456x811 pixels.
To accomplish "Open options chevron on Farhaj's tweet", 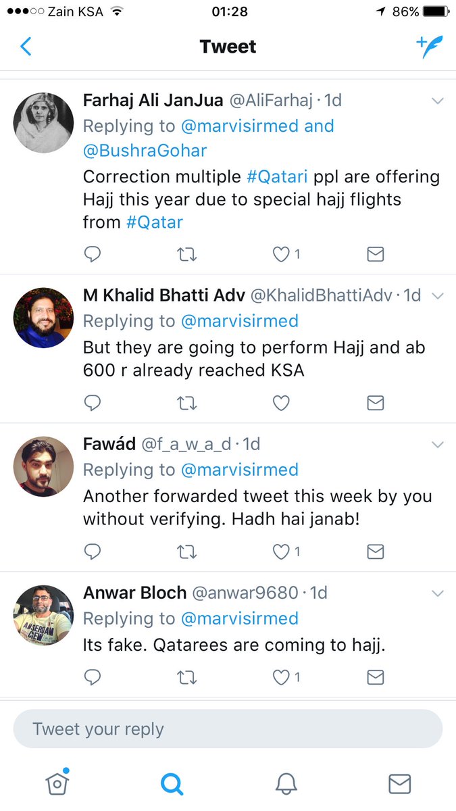I will coord(438,101).
